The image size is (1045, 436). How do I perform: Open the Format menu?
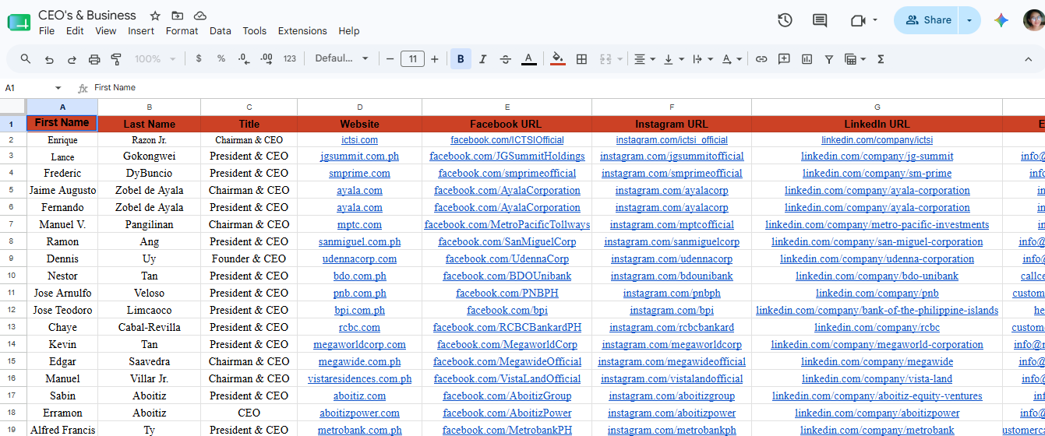182,31
